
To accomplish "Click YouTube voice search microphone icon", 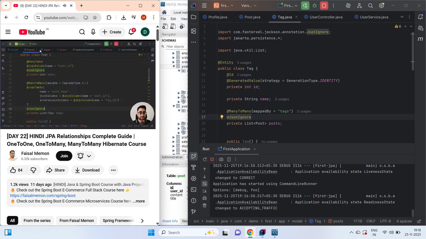I will tap(93, 32).
